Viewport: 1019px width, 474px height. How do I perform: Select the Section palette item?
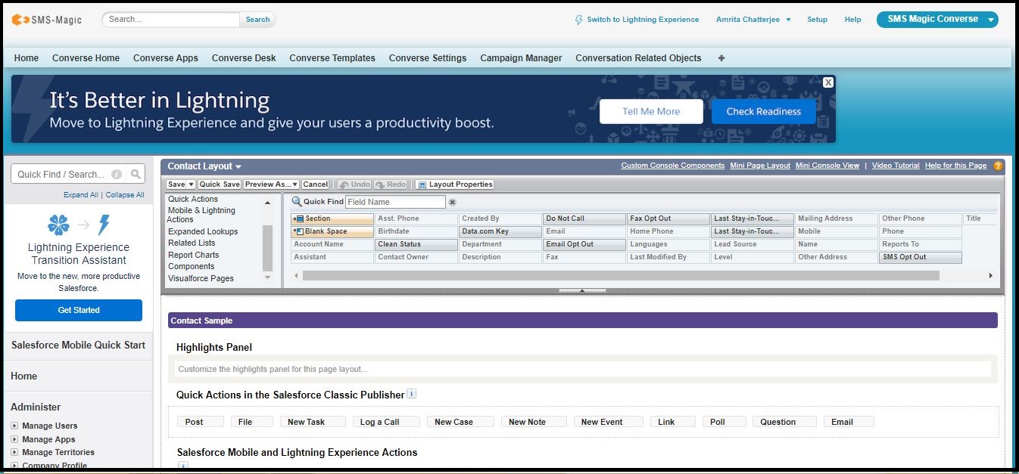[332, 218]
